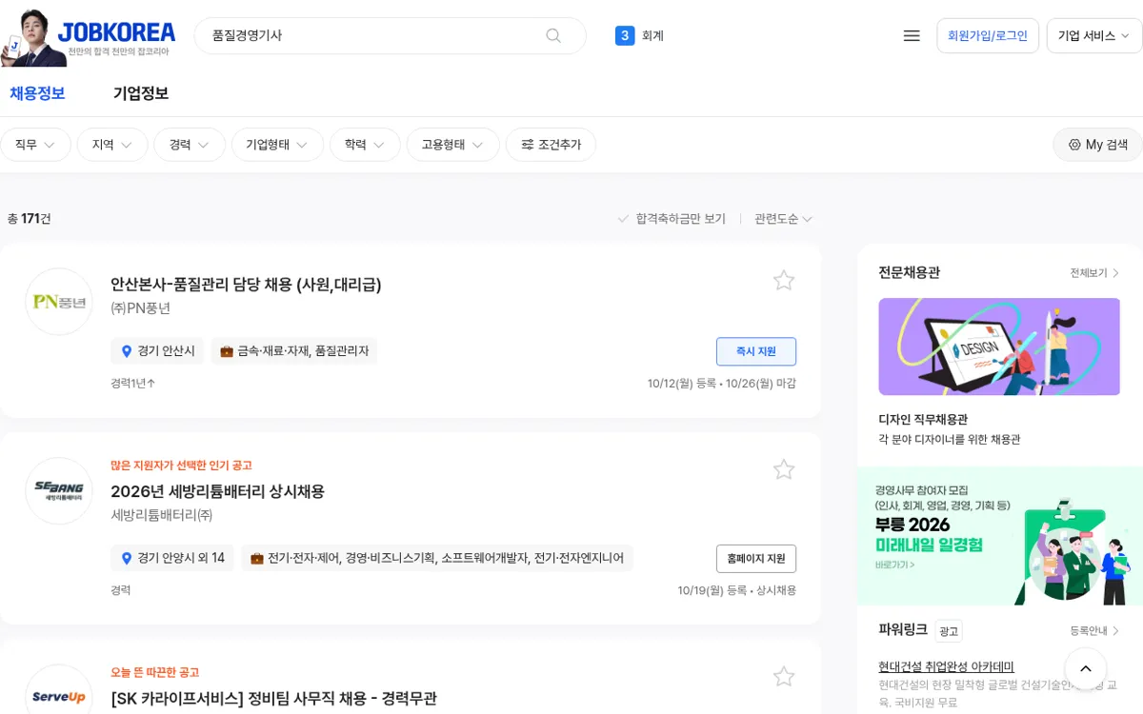Image resolution: width=1143 pixels, height=714 pixels.
Task: Open SK 카라이프서비스 정비팀 사무직 posting title
Action: [273, 698]
